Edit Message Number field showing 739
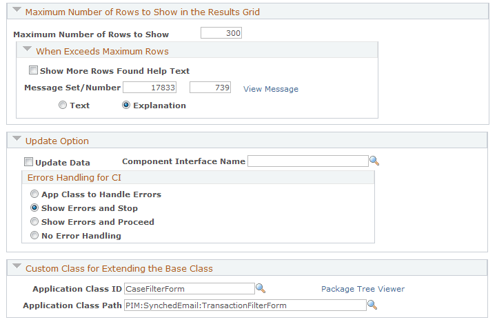The image size is (497, 322). [210, 88]
